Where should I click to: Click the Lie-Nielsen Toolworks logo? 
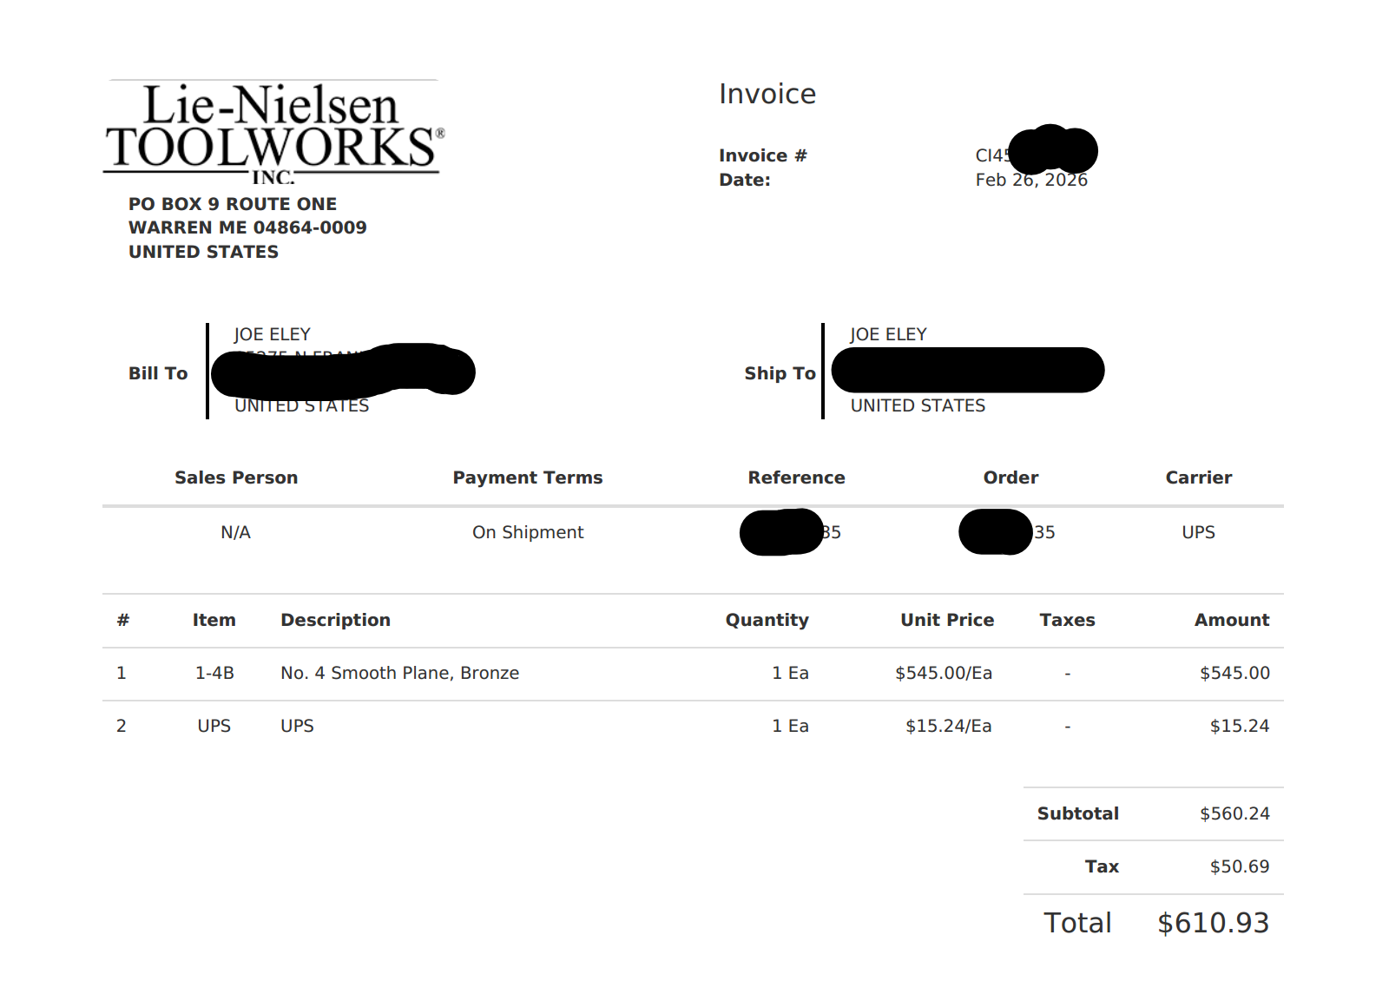point(273,132)
